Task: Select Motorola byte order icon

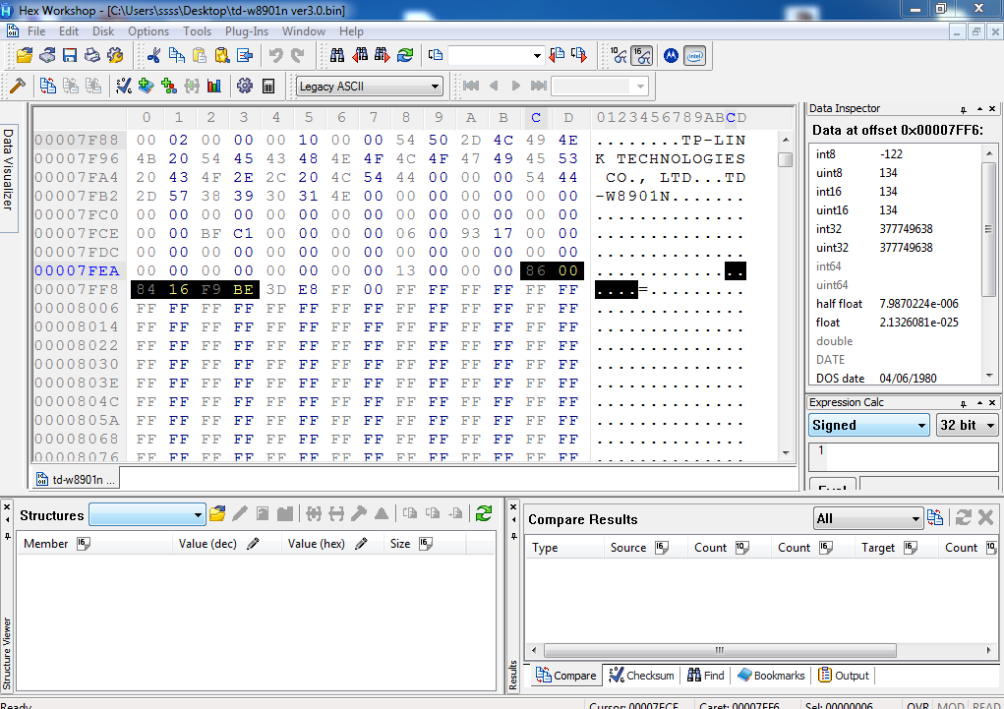Action: point(671,56)
